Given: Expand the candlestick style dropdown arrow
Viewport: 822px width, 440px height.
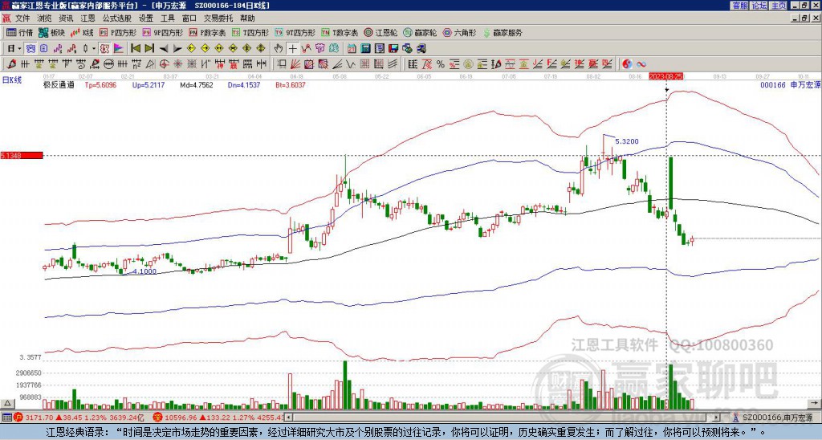Looking at the screenshot, I should click(x=94, y=49).
